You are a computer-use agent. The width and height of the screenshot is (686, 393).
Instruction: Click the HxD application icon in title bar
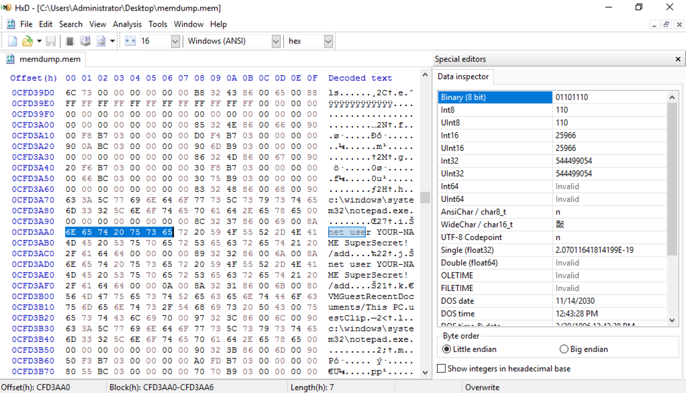pos(6,7)
